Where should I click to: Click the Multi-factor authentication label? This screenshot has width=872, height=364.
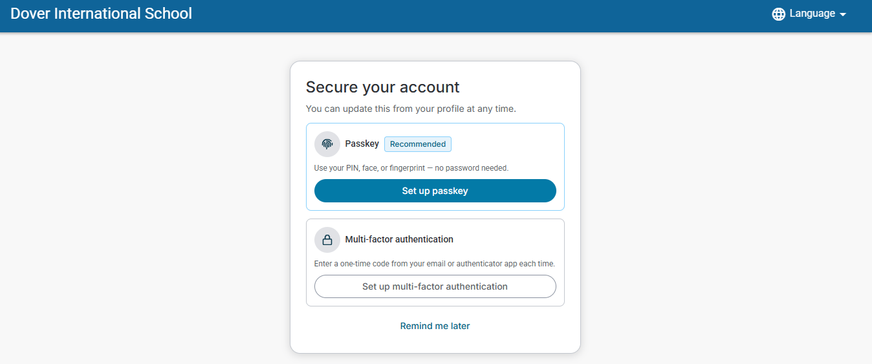(399, 239)
